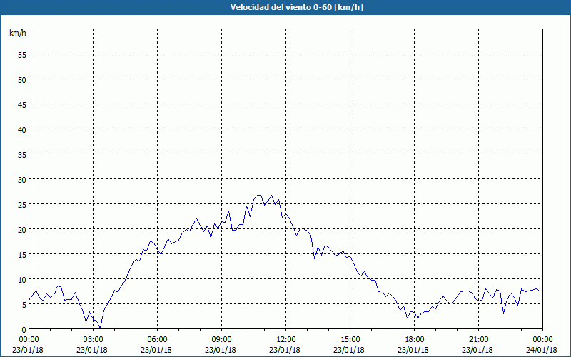Click the 24/01/18 date label on the x-axis
Image resolution: width=571 pixels, height=357 pixels.
[x=542, y=350]
